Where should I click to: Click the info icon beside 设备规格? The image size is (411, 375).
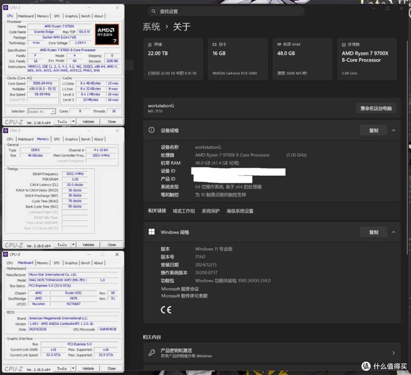(151, 130)
